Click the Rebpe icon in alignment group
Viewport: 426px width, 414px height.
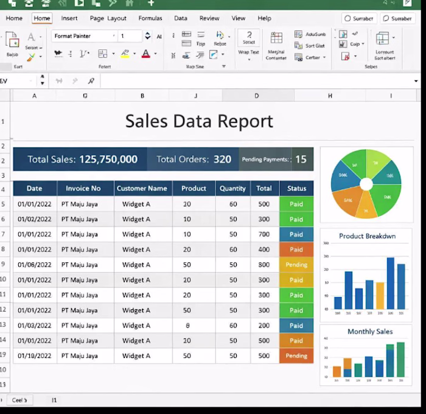coord(220,35)
